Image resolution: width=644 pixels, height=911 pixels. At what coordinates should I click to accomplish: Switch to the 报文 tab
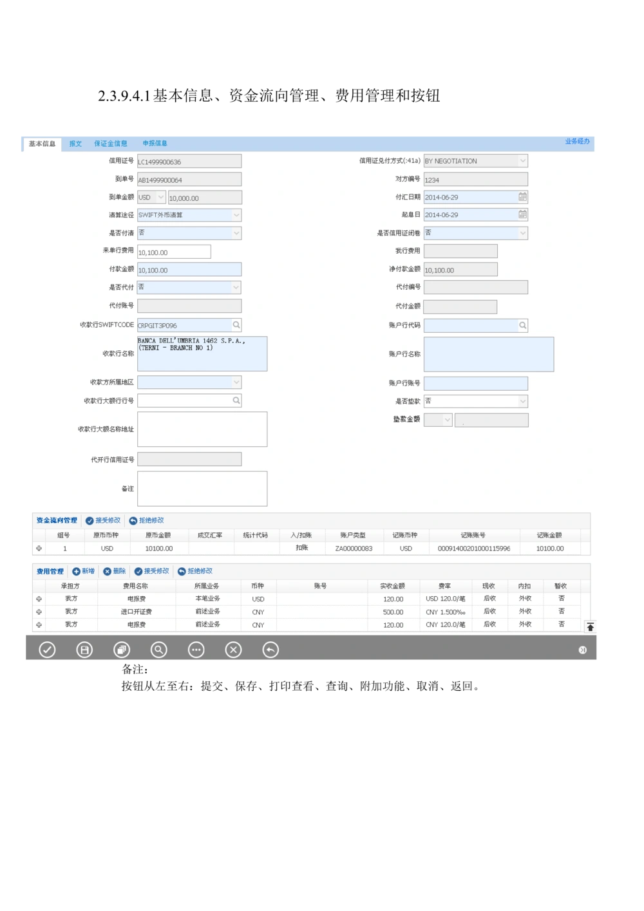(75, 143)
